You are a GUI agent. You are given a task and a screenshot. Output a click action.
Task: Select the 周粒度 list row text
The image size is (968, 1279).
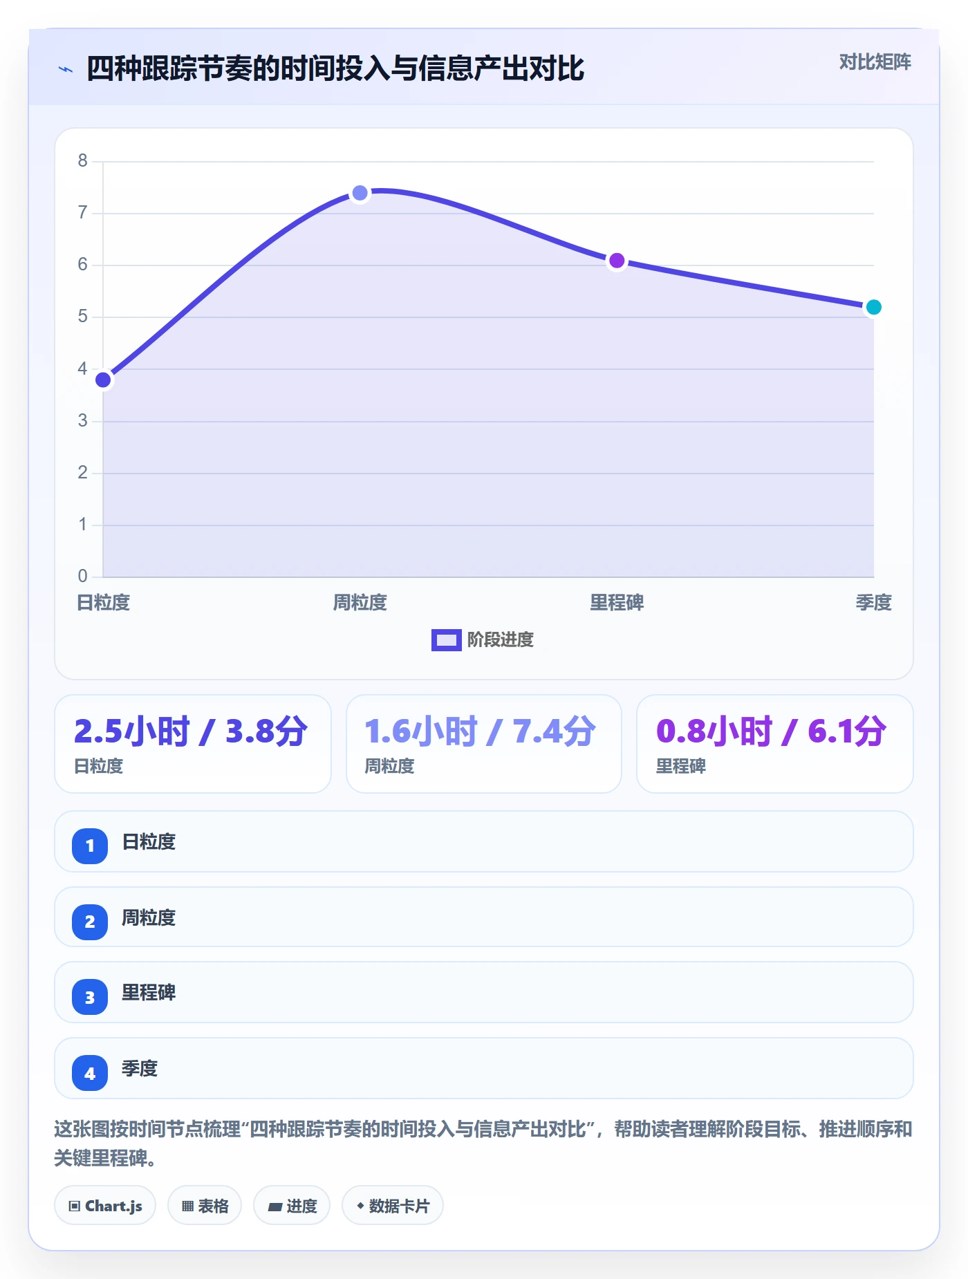(x=149, y=918)
